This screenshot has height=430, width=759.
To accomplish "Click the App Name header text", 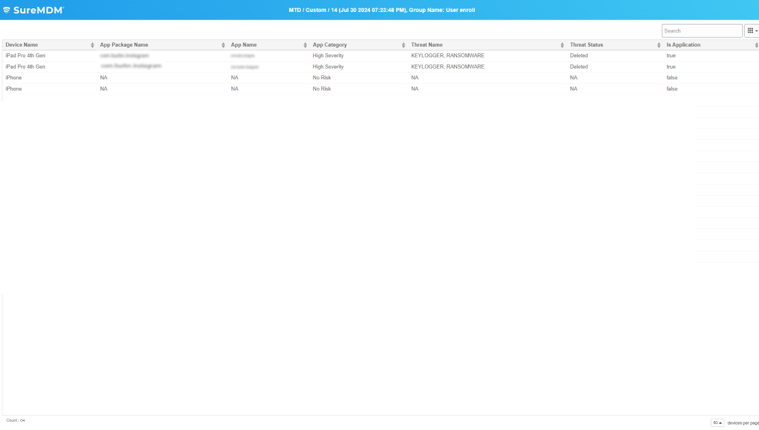I will (x=243, y=45).
